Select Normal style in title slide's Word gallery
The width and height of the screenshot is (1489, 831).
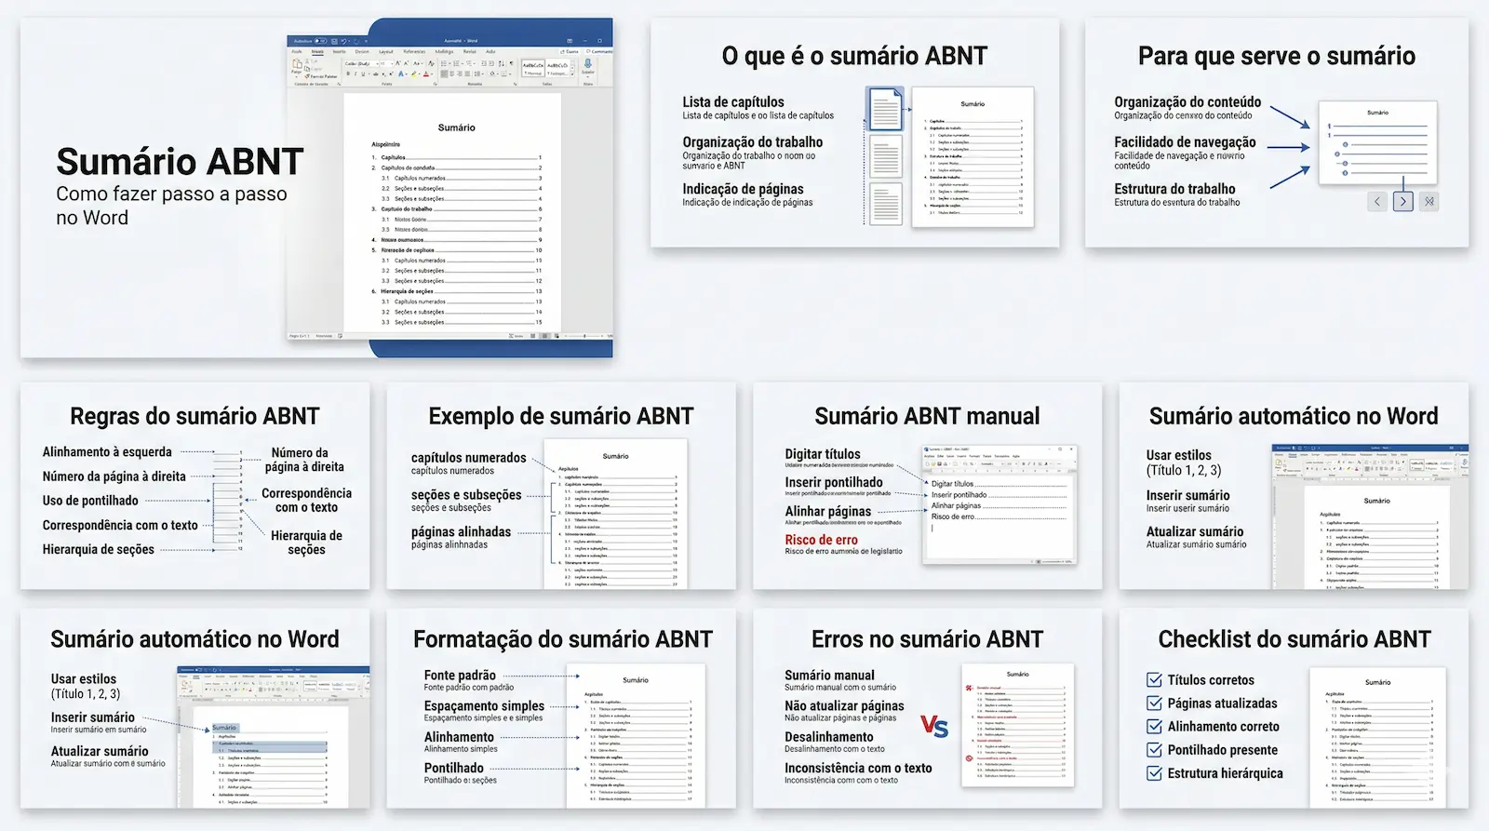pos(533,67)
